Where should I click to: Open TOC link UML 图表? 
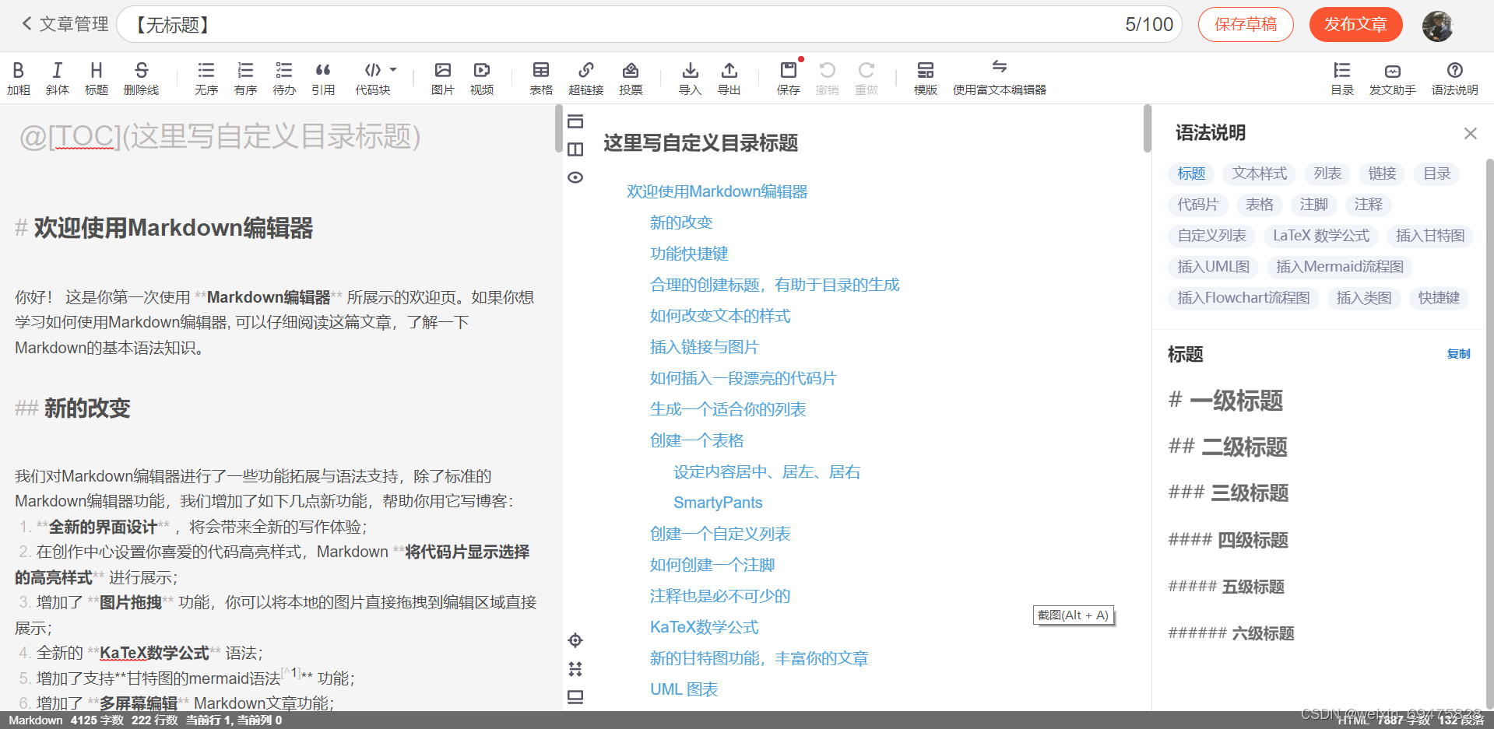click(684, 689)
